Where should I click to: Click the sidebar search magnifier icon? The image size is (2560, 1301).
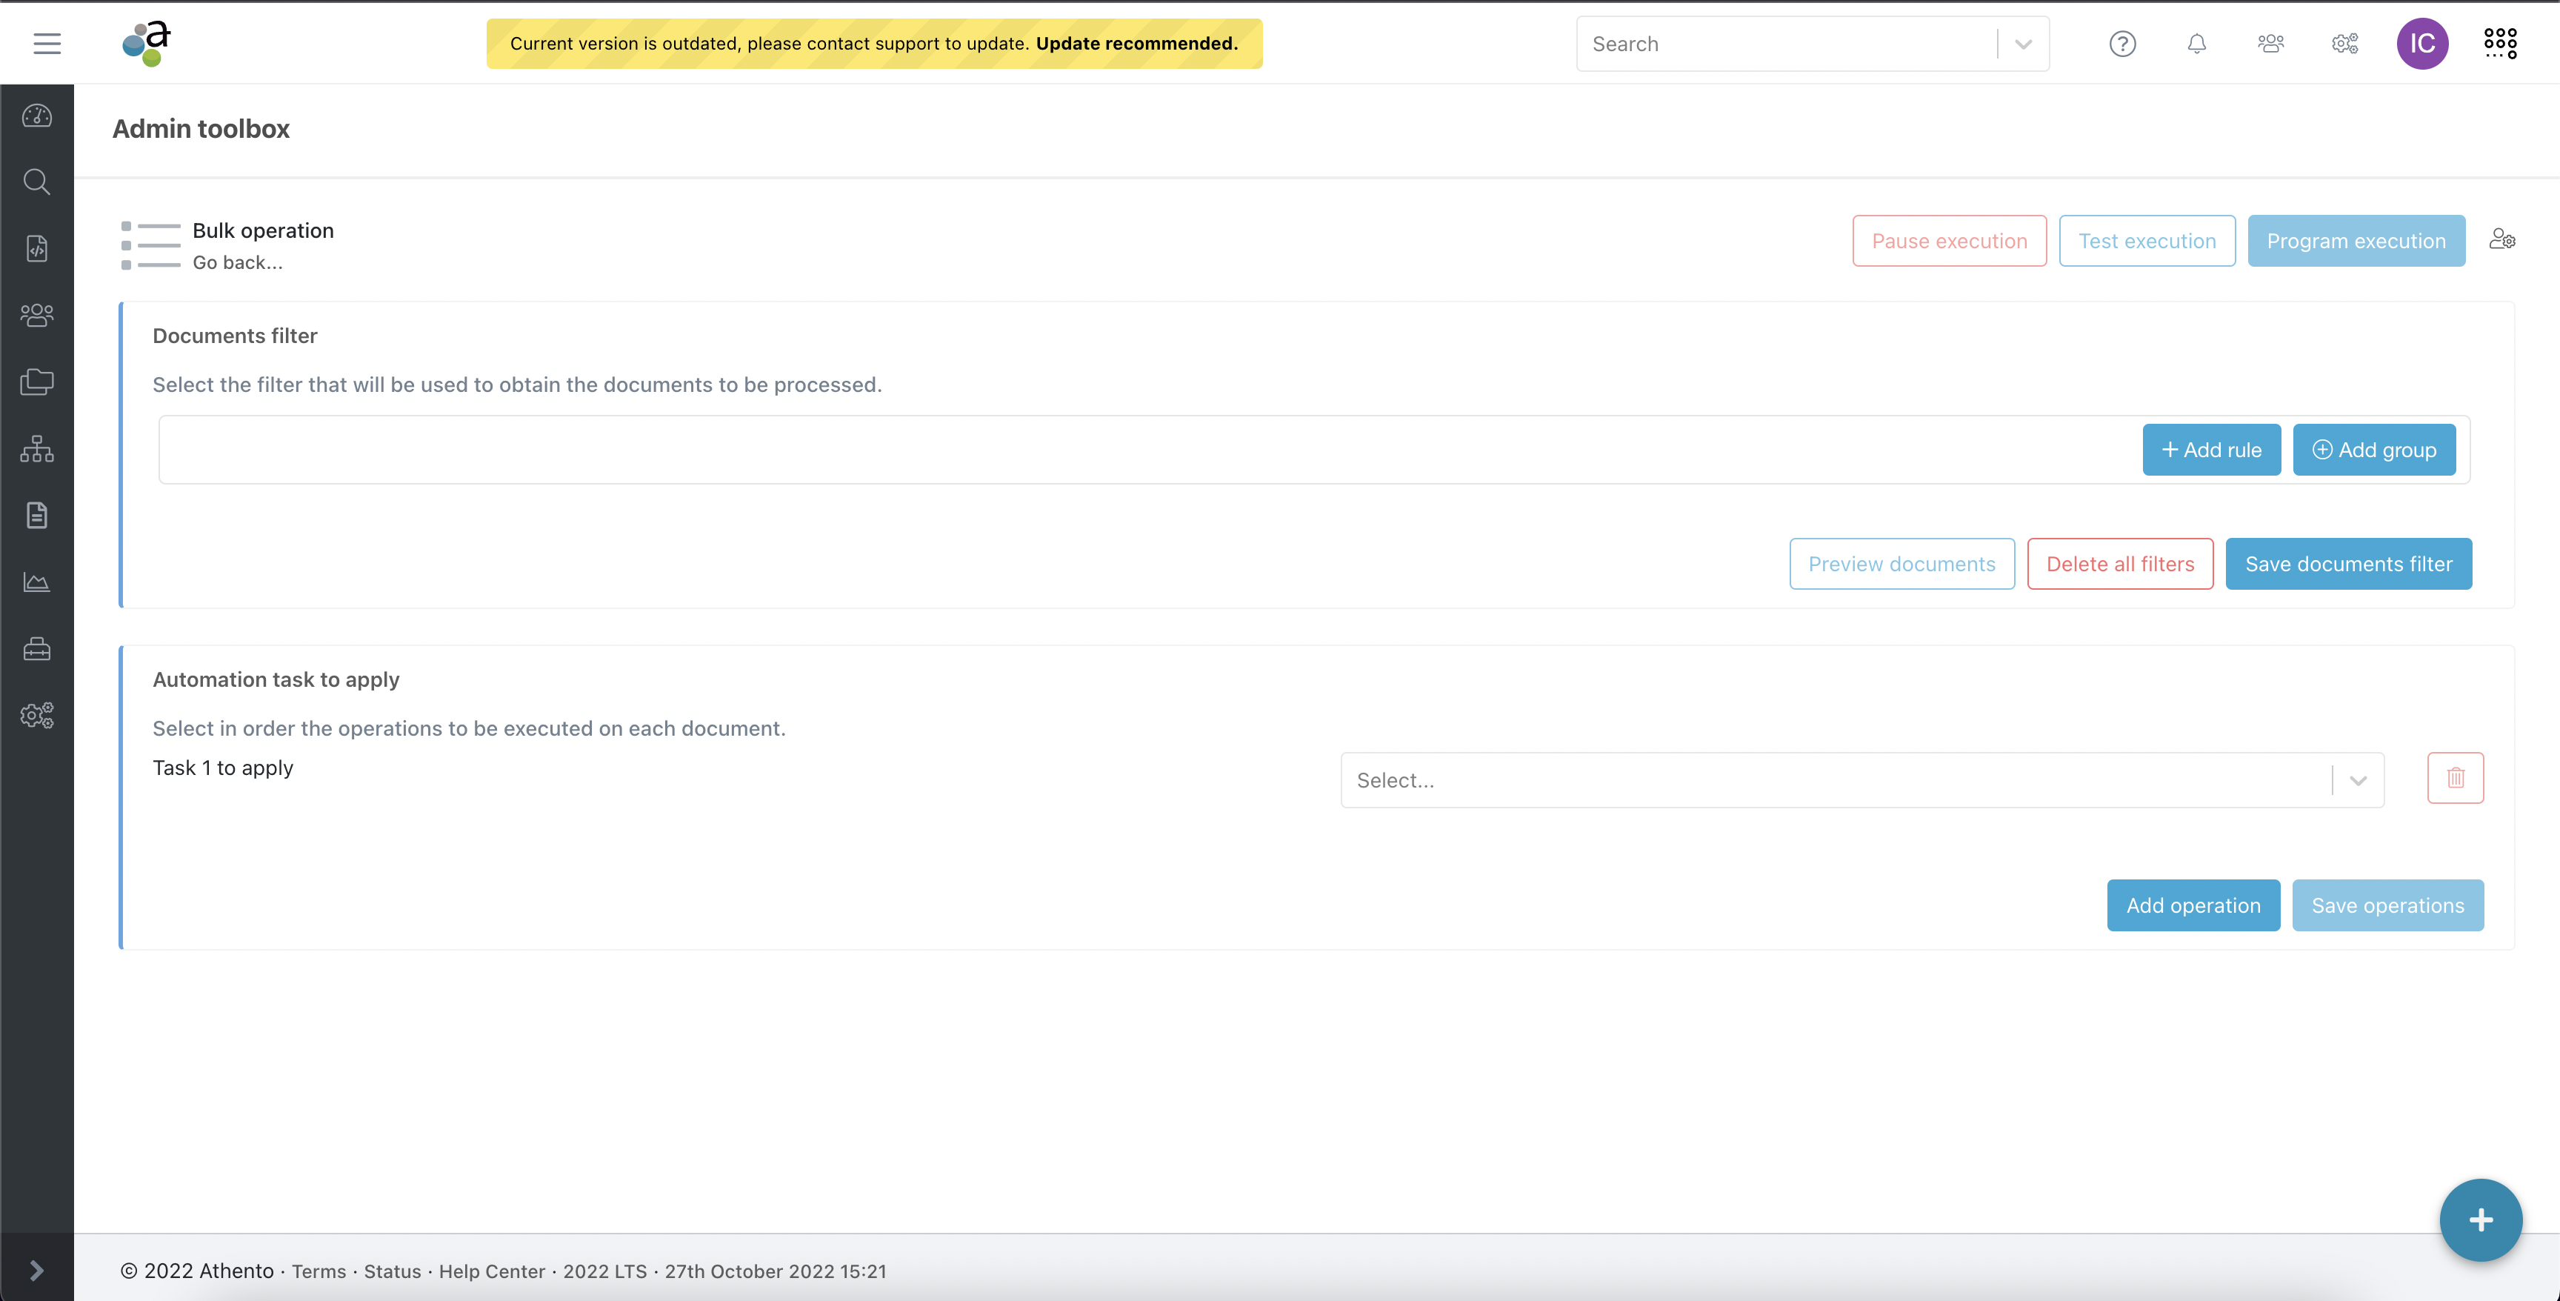click(37, 182)
